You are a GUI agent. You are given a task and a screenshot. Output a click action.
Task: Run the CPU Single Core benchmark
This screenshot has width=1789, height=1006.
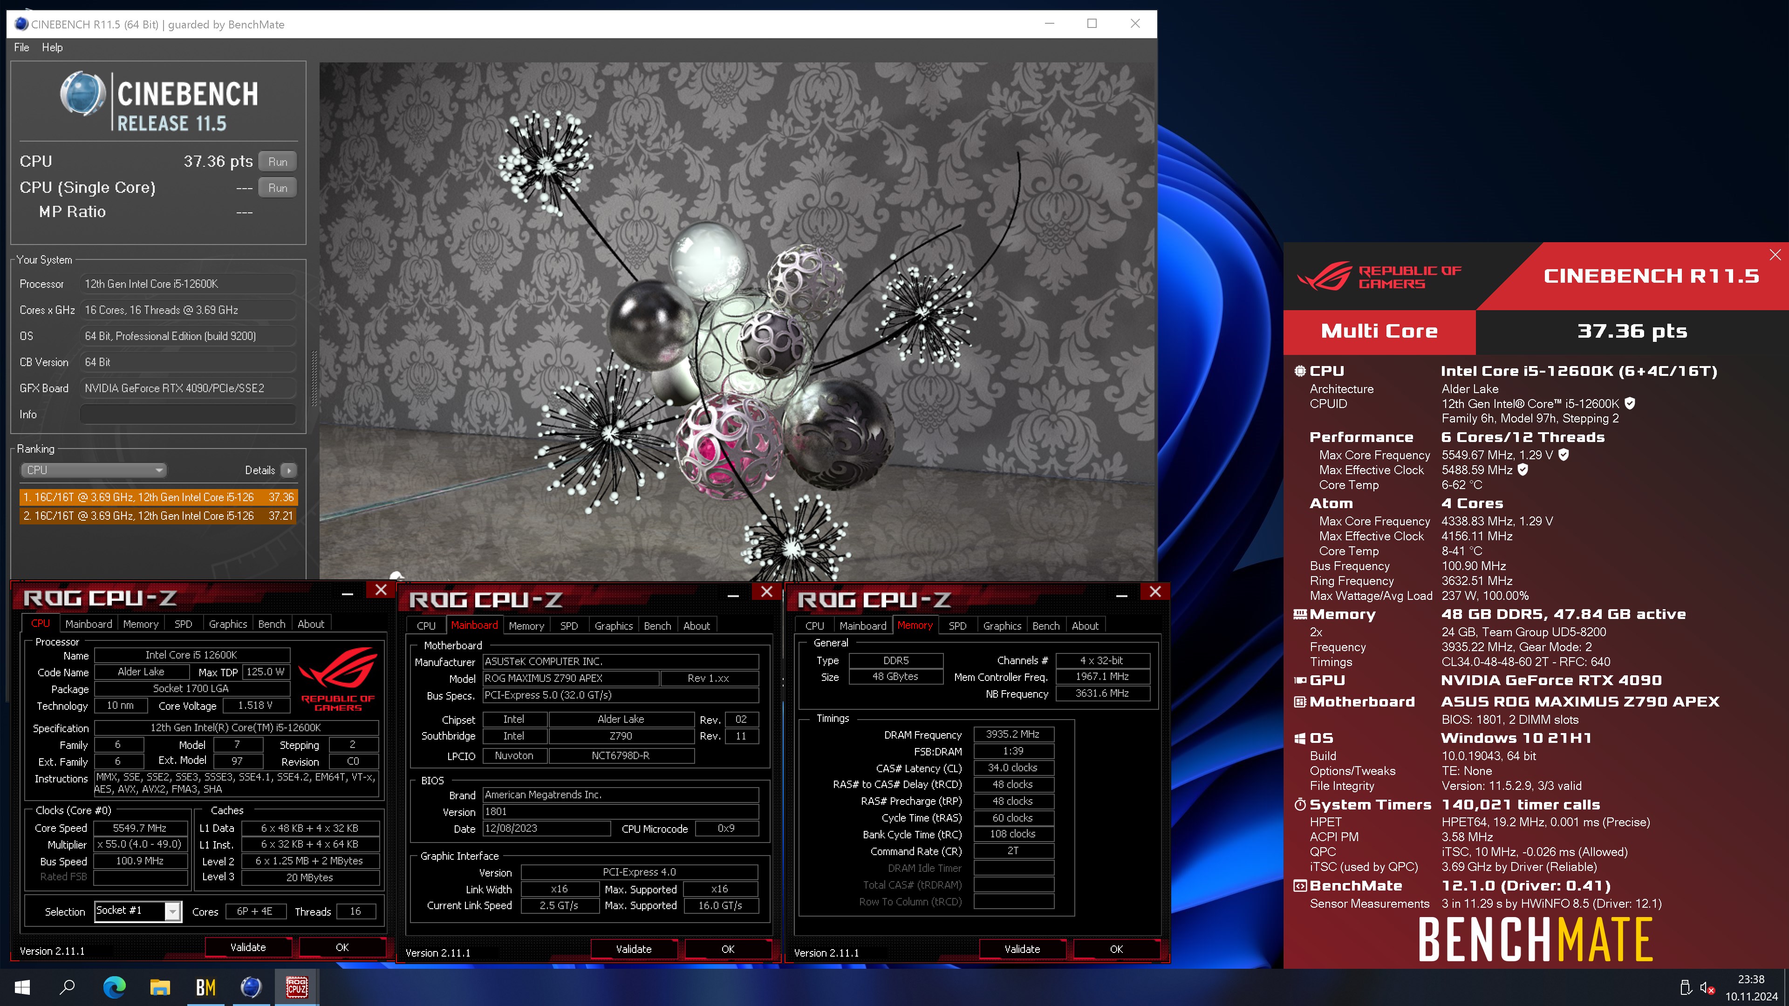coord(278,187)
